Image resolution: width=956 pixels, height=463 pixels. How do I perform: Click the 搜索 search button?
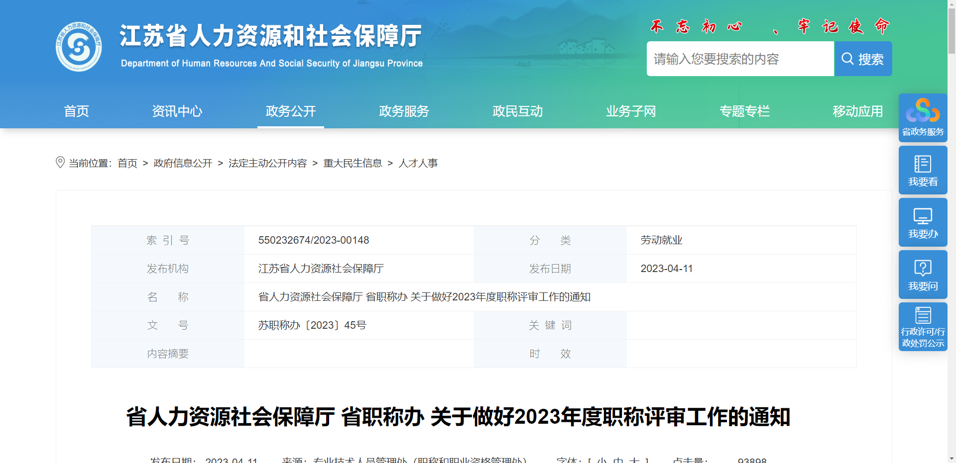(x=863, y=58)
